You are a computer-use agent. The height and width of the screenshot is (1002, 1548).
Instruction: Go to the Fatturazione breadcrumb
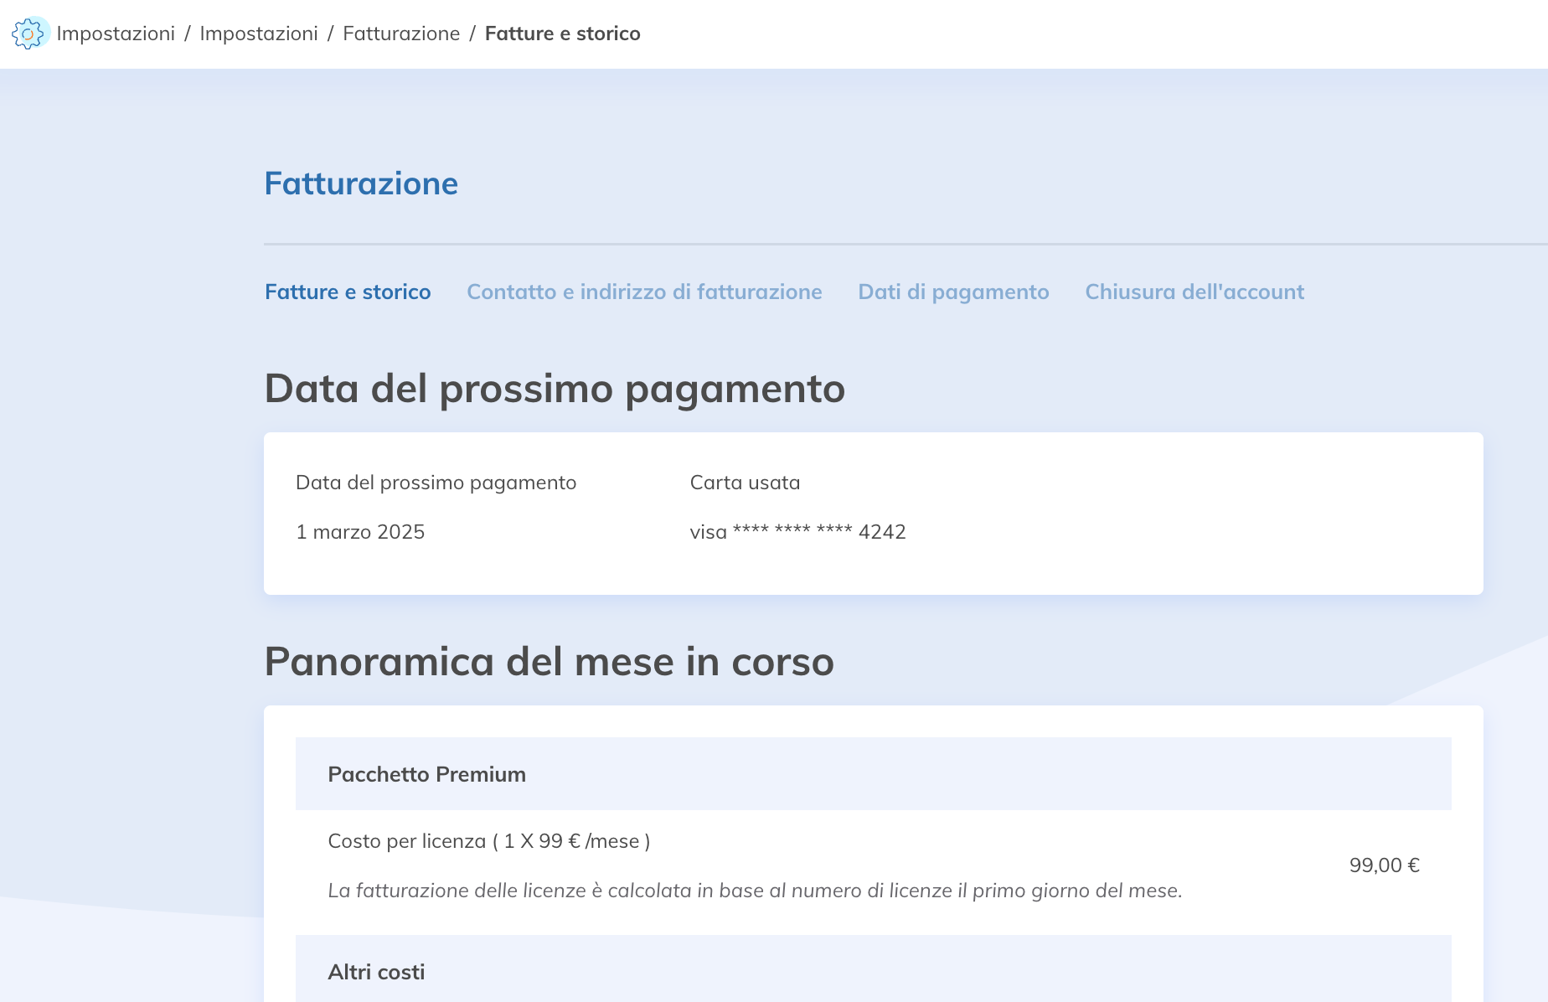401,34
